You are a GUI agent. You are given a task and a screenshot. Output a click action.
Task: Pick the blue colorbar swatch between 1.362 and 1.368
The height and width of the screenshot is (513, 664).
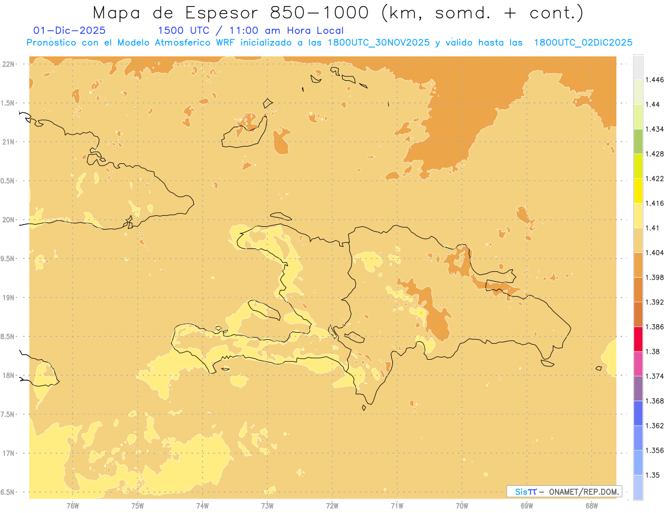point(638,413)
